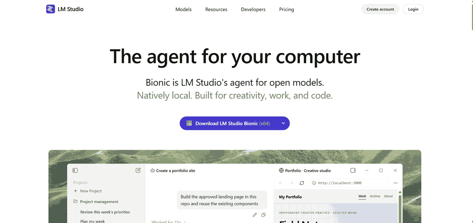Click the plus icon beside New Project
Screen dimensions: 473x223
click(x=75, y=191)
